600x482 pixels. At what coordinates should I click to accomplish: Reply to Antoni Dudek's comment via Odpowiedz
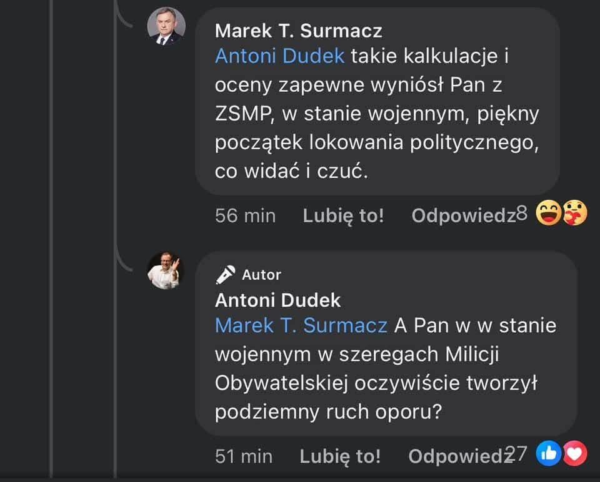pos(461,456)
